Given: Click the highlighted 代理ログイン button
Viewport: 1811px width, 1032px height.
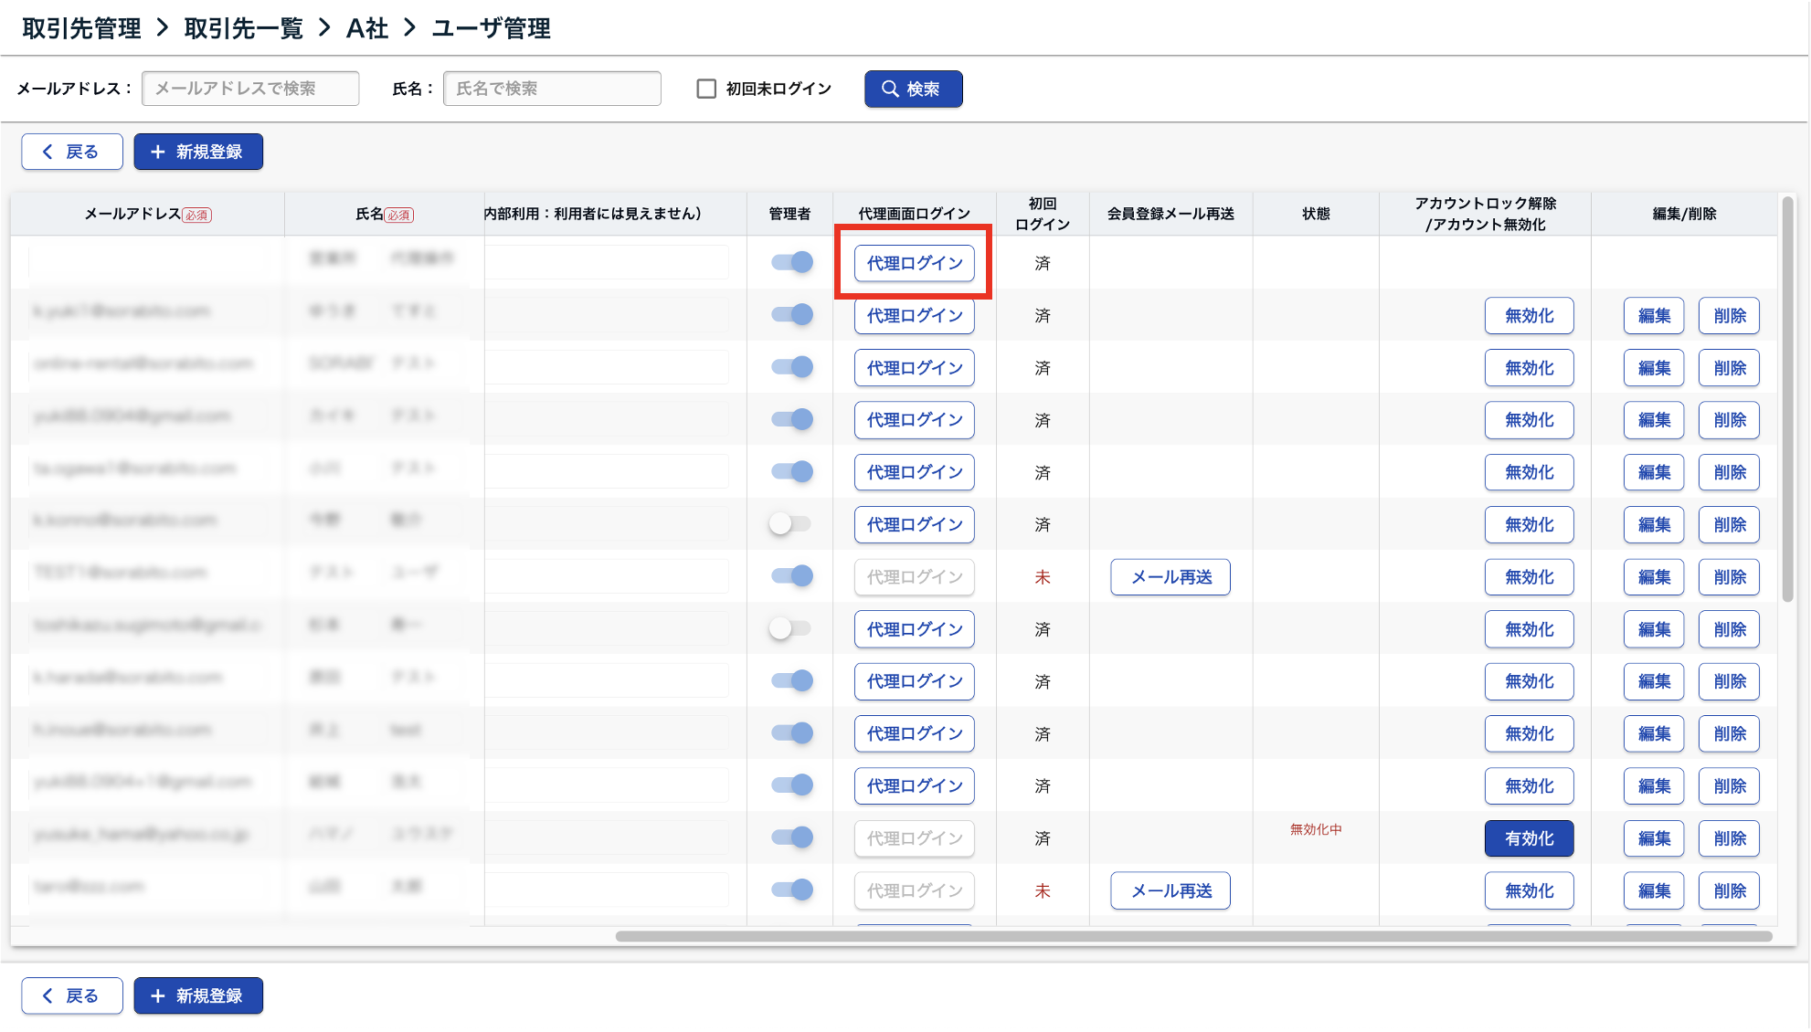Looking at the screenshot, I should pos(914,263).
